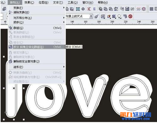
Task: Click the greyed 结合(C) entry
Action: [37, 43]
